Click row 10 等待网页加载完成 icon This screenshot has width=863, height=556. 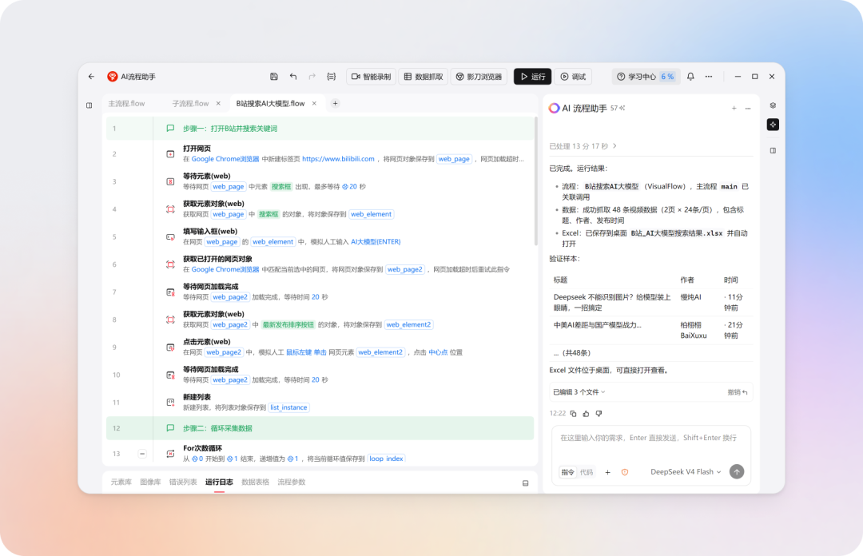[x=171, y=375]
